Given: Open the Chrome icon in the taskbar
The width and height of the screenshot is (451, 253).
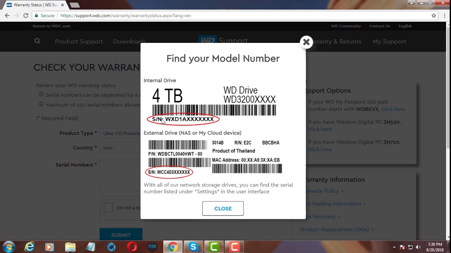Looking at the screenshot, I should 173,247.
